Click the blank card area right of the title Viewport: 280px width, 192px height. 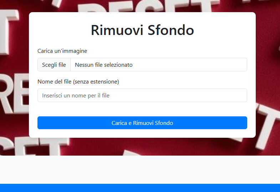pos(225,30)
